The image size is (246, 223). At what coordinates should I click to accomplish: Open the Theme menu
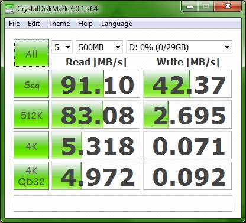(59, 24)
